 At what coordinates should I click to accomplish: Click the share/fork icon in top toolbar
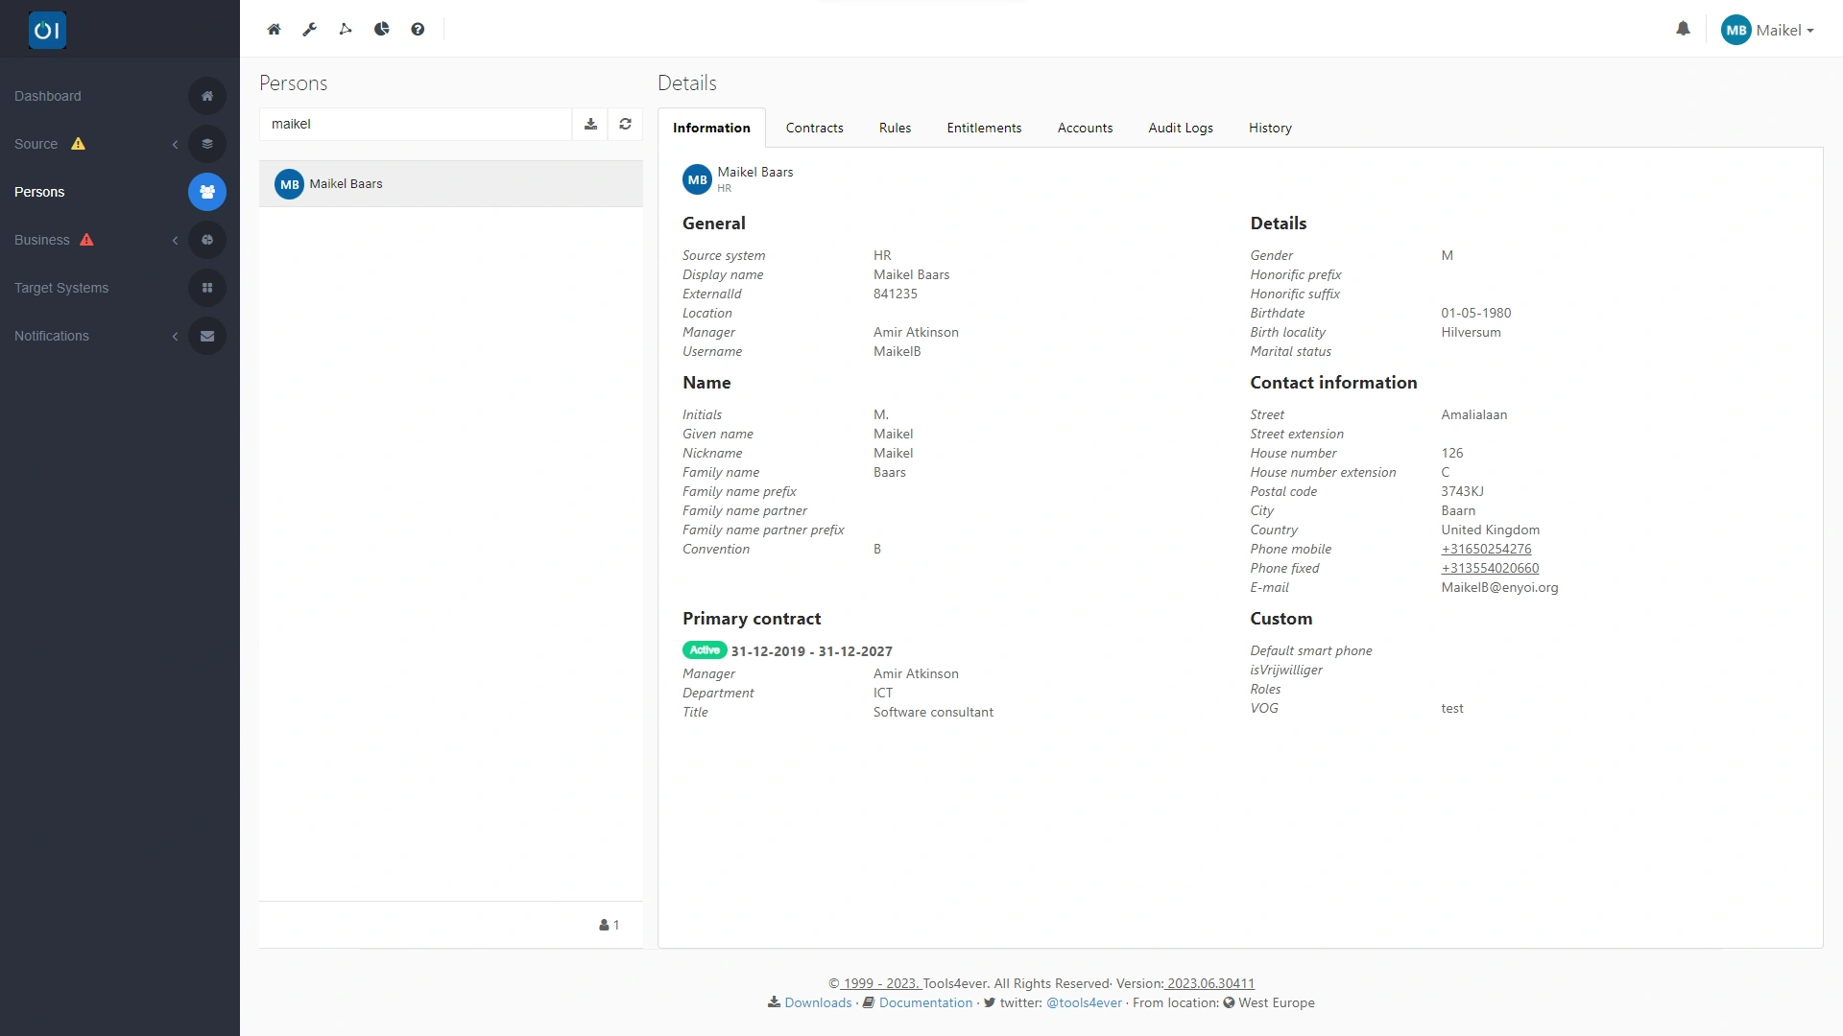[346, 30]
